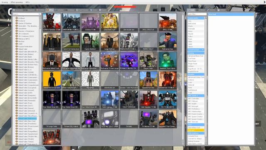Select the Hydra Skeleton NPC icon
The height and width of the screenshot is (150, 266).
(x=91, y=42)
